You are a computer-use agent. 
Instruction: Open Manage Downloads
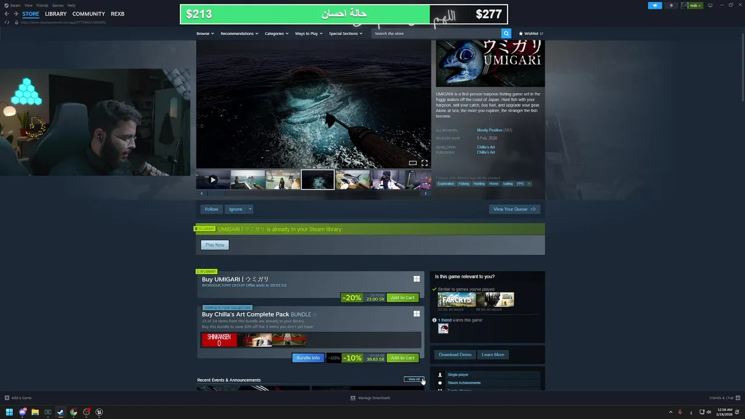(370, 398)
